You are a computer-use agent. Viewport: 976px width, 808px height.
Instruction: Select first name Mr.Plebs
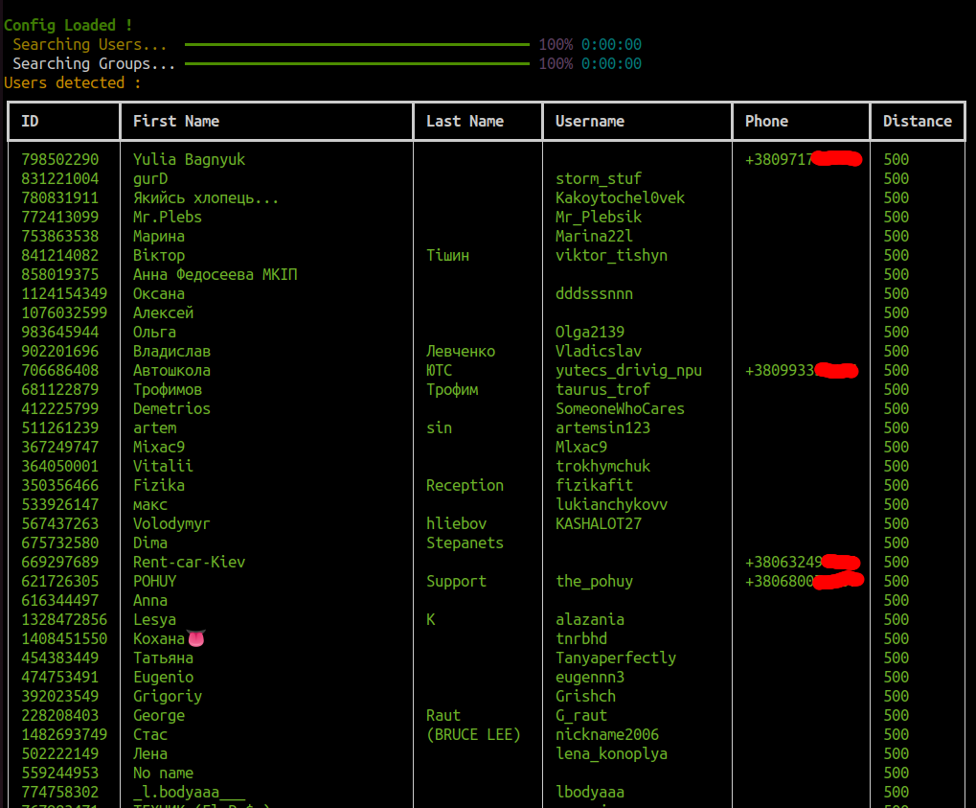click(168, 218)
